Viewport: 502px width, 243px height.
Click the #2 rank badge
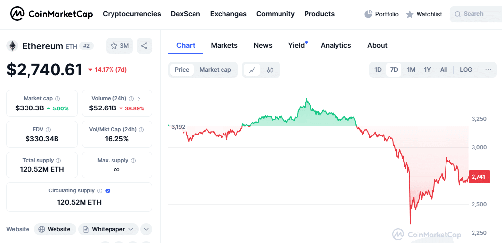pyautogui.click(x=86, y=46)
